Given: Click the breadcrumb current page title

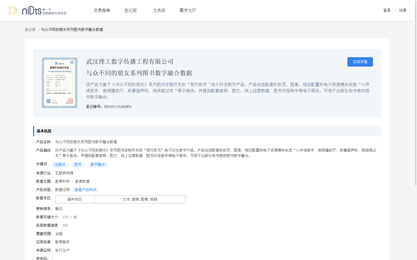Looking at the screenshot, I should (x=72, y=30).
